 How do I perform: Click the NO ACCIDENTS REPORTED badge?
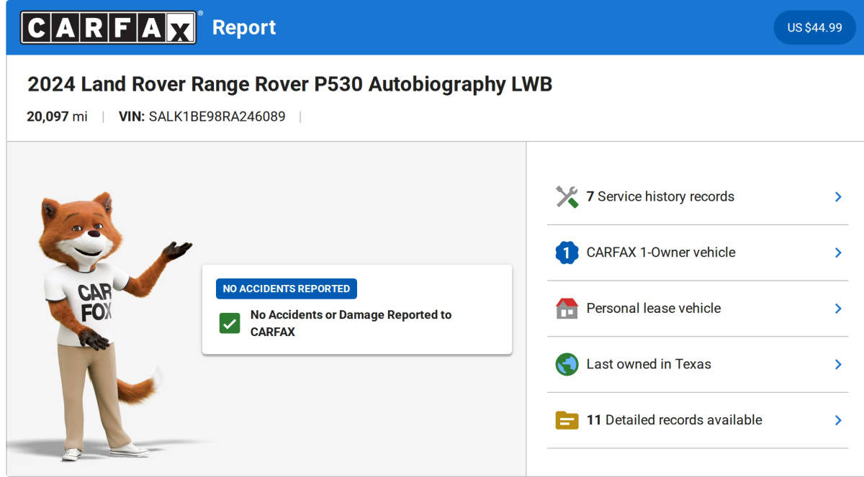[x=286, y=289]
